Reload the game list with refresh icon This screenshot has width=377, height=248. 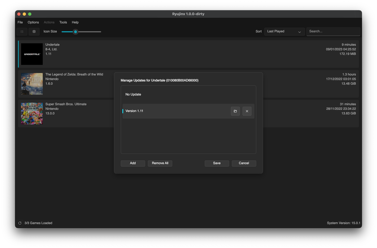pos(20,223)
